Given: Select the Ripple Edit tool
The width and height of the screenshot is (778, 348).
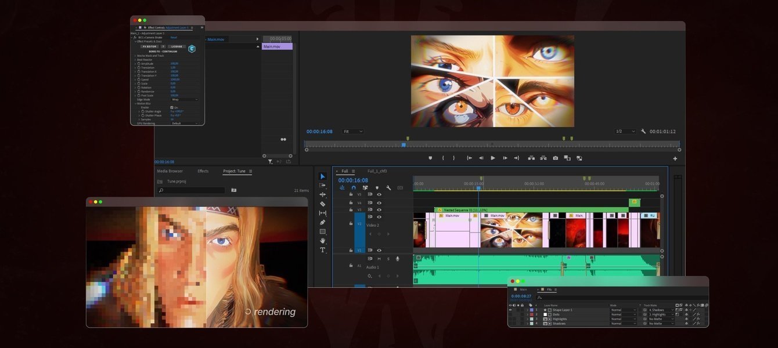Looking at the screenshot, I should click(323, 195).
